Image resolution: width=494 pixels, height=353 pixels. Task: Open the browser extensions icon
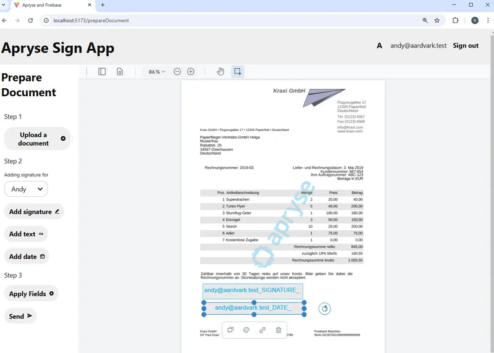[x=455, y=20]
